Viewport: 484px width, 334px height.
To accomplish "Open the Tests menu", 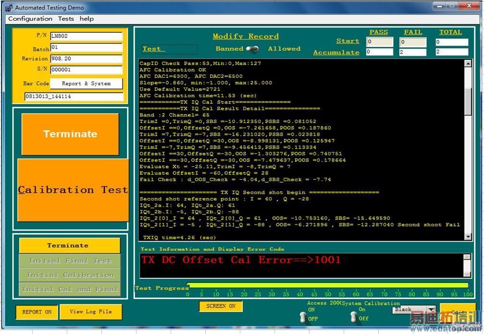I will pyautogui.click(x=66, y=19).
